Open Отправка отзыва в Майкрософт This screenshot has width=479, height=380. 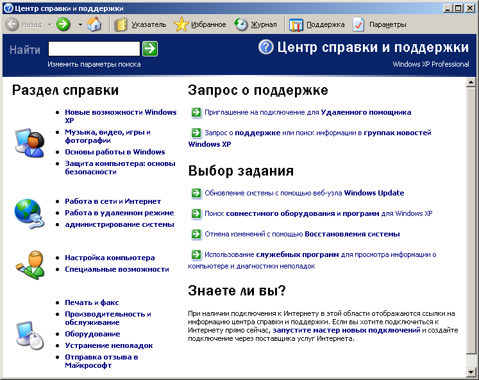[101, 361]
